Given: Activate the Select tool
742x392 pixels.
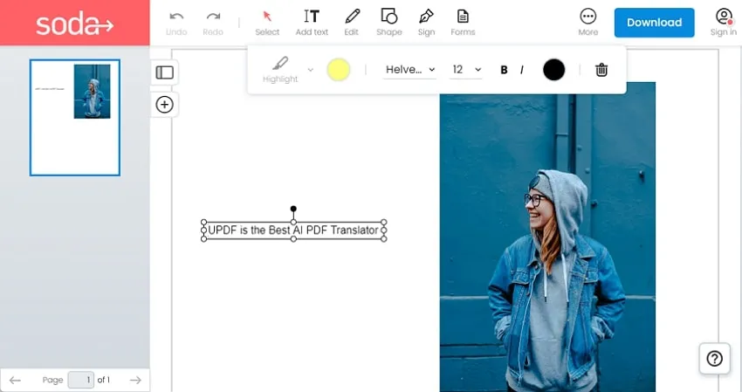Looking at the screenshot, I should click(x=267, y=24).
